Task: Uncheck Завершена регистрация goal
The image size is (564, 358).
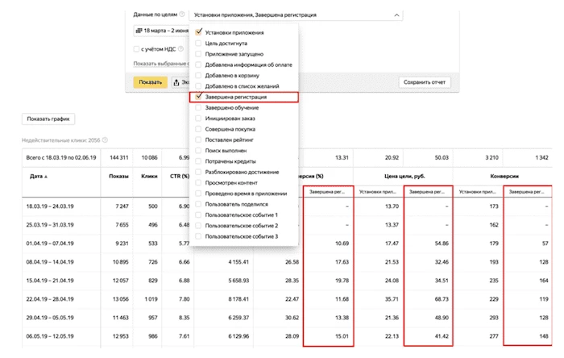Action: click(198, 97)
